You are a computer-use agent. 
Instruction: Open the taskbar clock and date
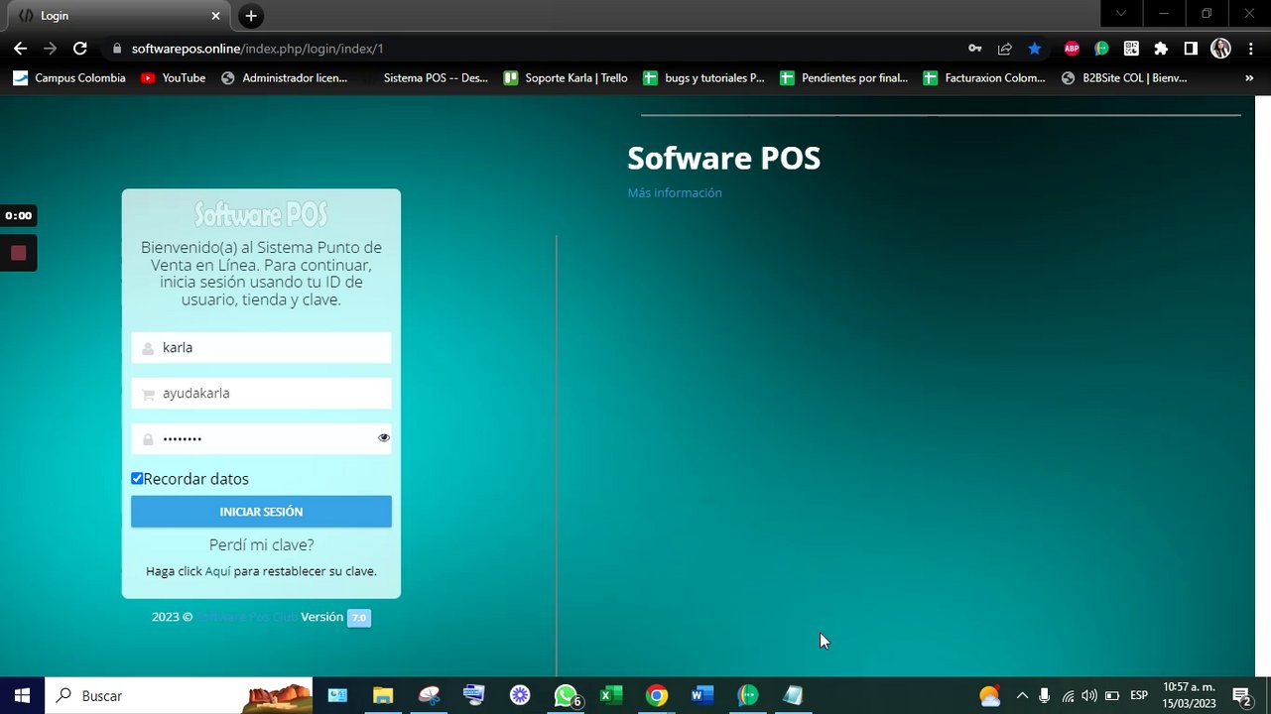[x=1189, y=695]
